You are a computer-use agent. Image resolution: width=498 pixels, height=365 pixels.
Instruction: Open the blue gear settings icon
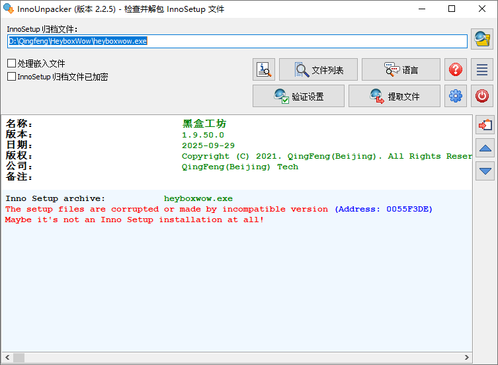456,96
